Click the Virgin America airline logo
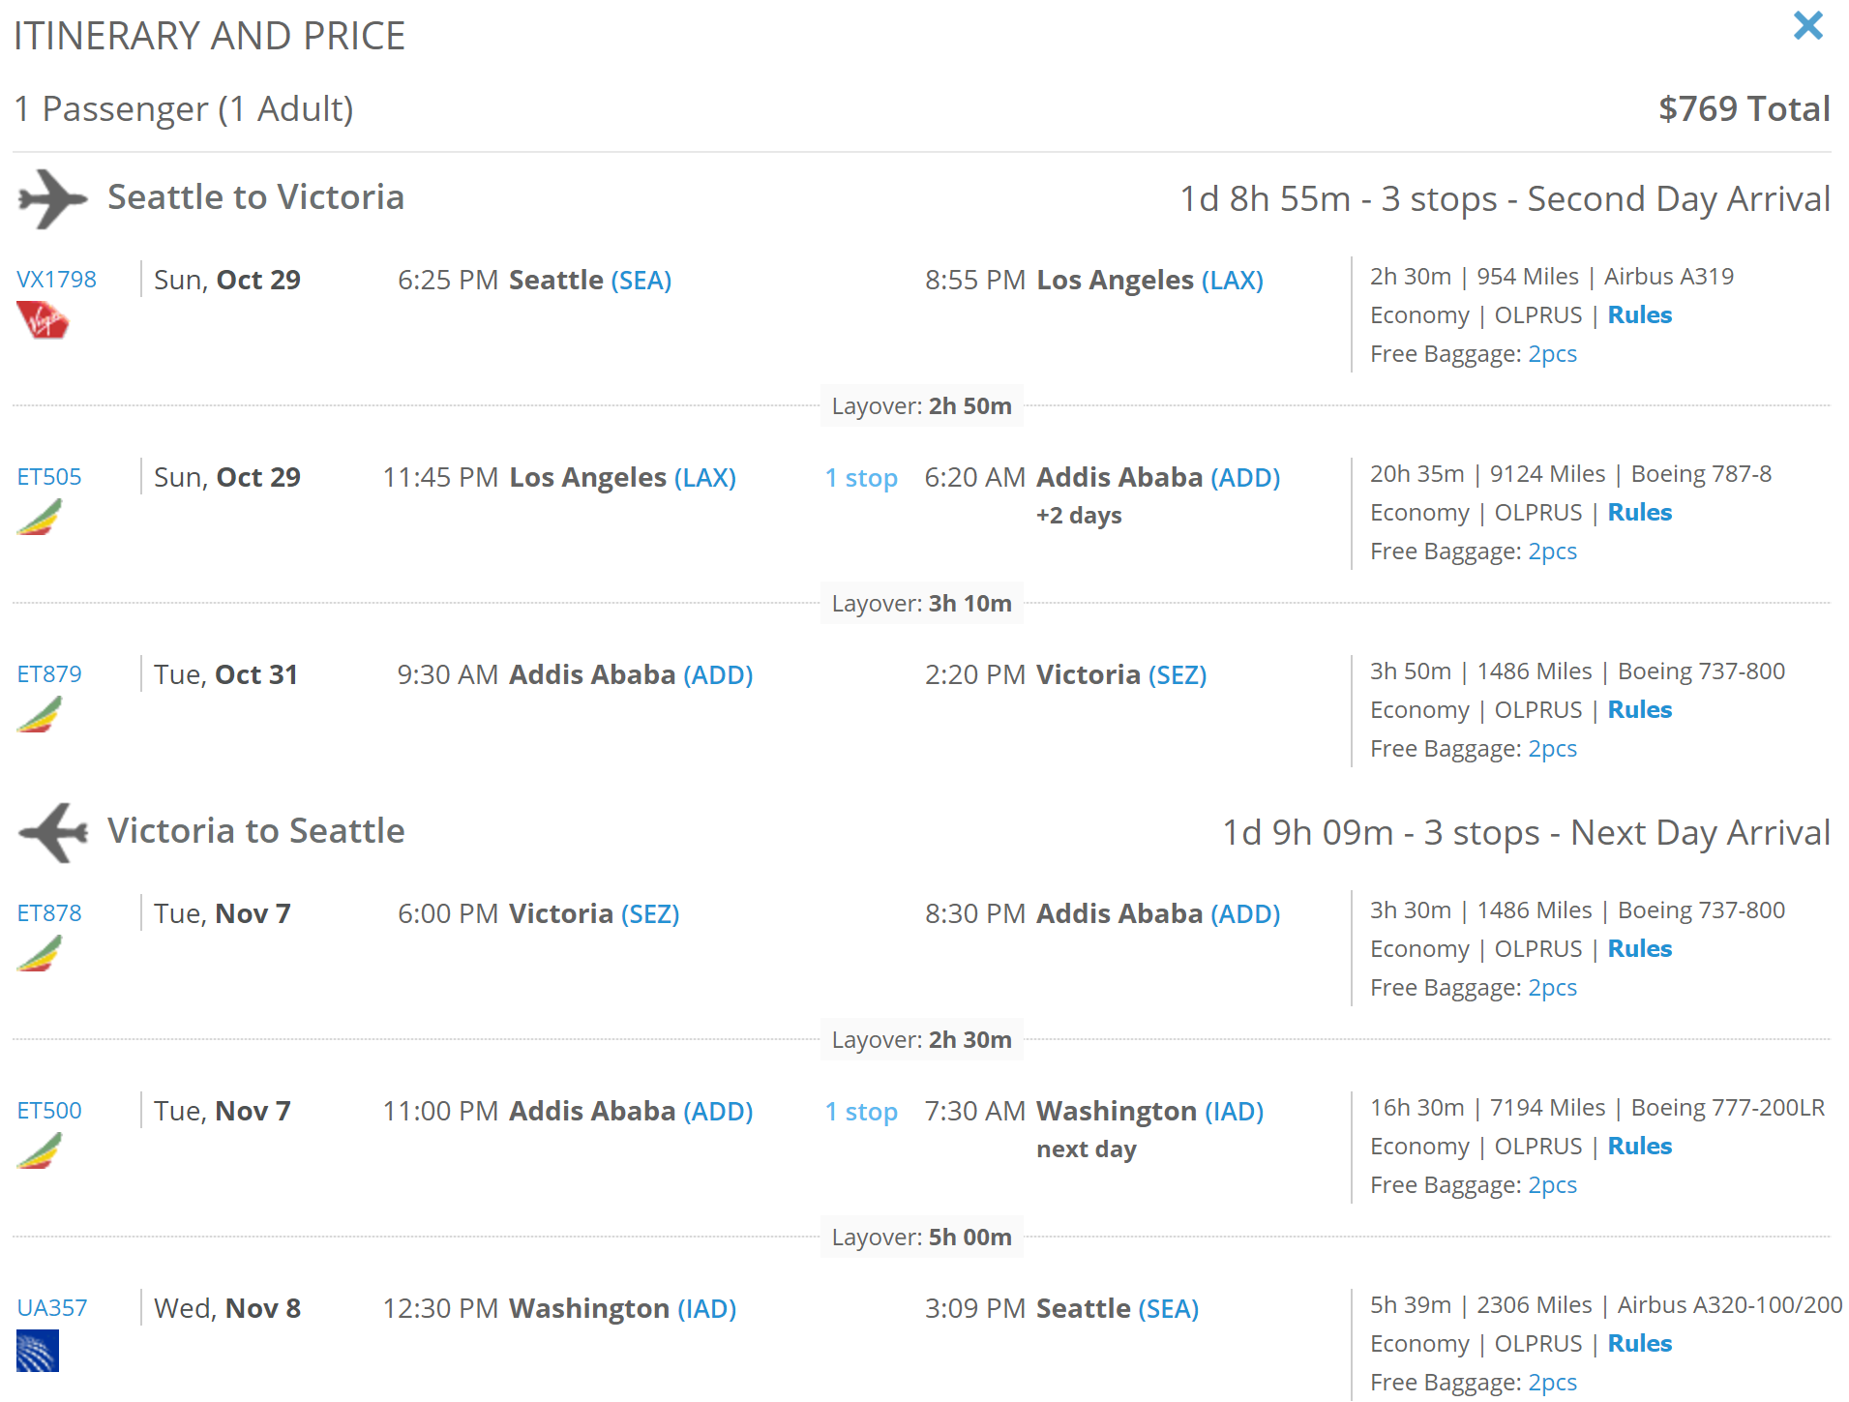Screen dimensions: 1849x1402 point(43,320)
